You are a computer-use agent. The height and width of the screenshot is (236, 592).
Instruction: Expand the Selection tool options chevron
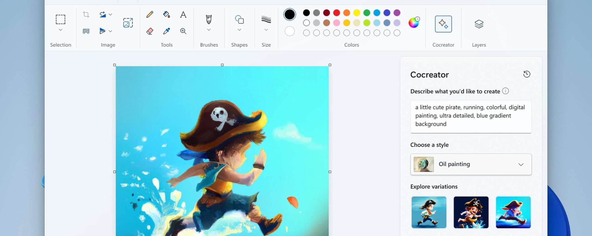point(60,30)
